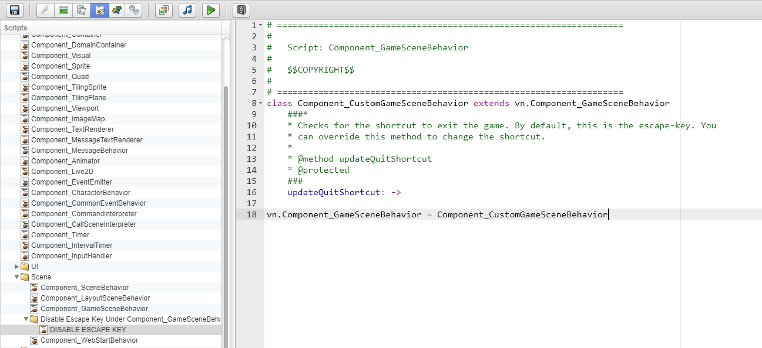The width and height of the screenshot is (762, 348).
Task: Click the music note audio icon
Action: tap(187, 10)
